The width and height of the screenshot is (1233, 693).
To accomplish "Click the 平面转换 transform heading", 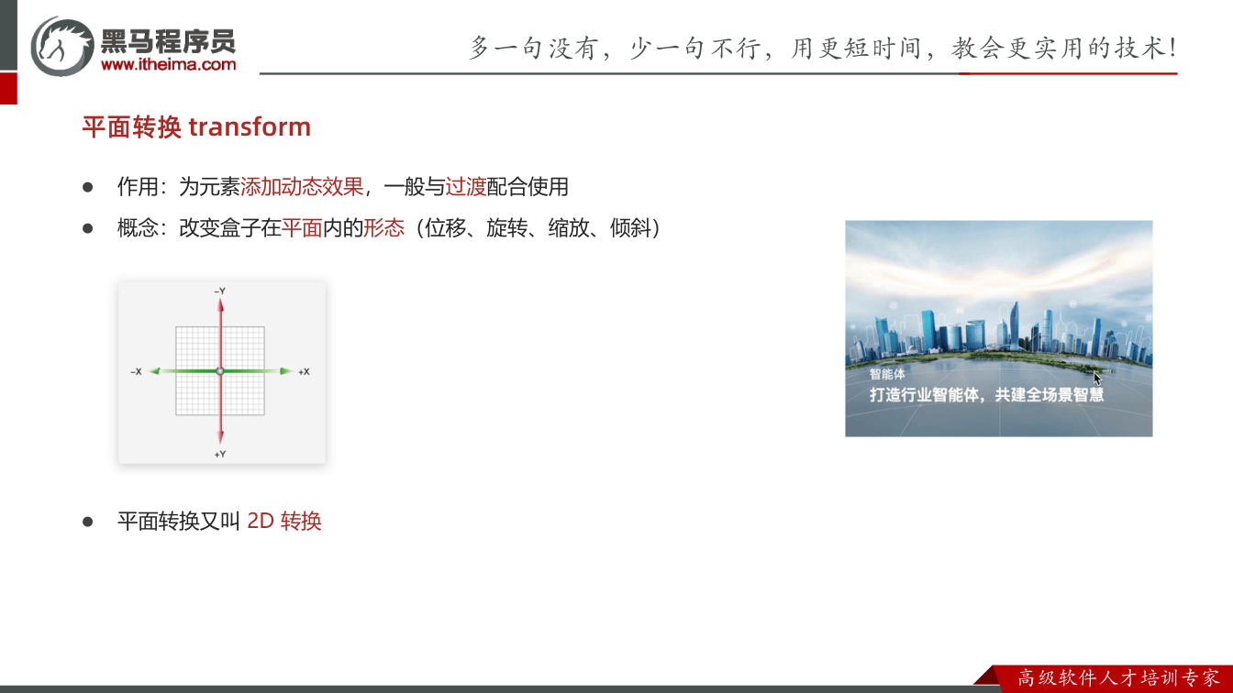I will click(x=196, y=126).
